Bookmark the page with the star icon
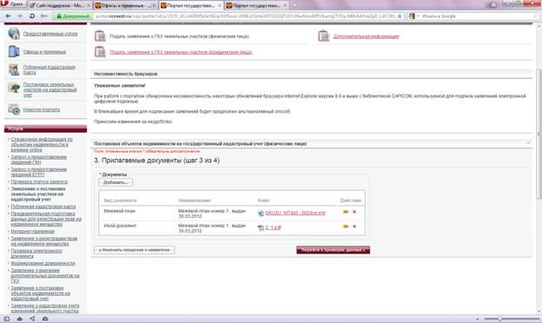 pos(400,16)
